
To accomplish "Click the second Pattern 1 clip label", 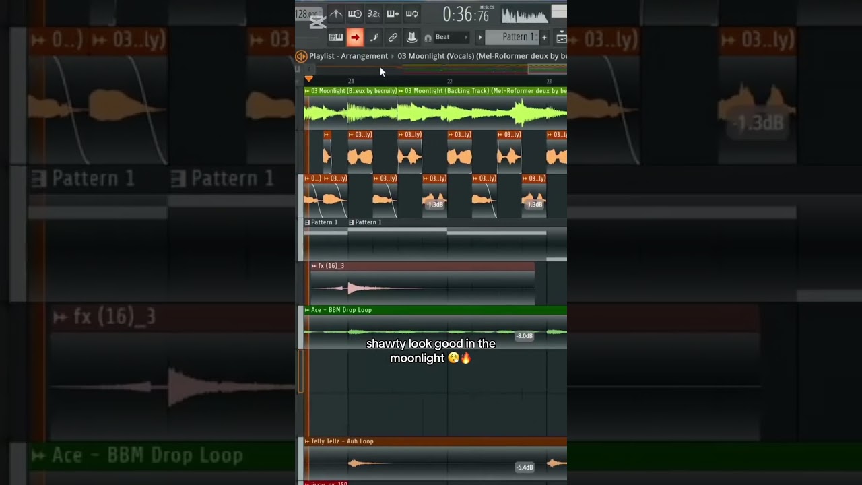I will [x=368, y=222].
